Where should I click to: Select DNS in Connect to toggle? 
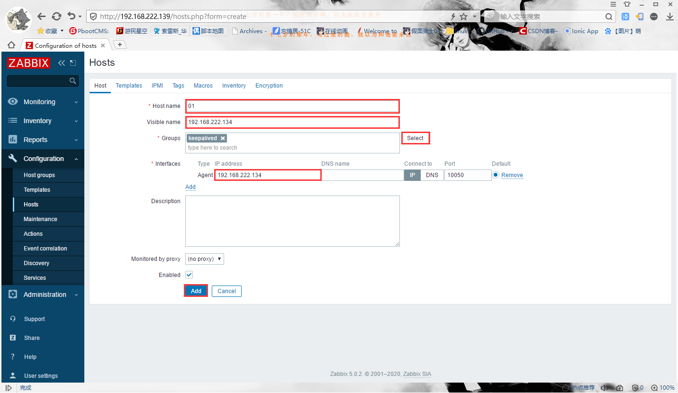click(432, 175)
